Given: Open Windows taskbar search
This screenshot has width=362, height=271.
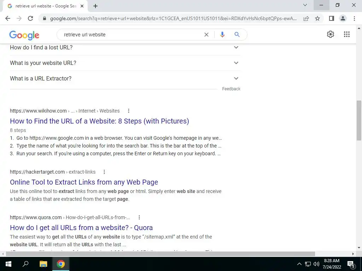Looking at the screenshot, I should click(x=25, y=264).
